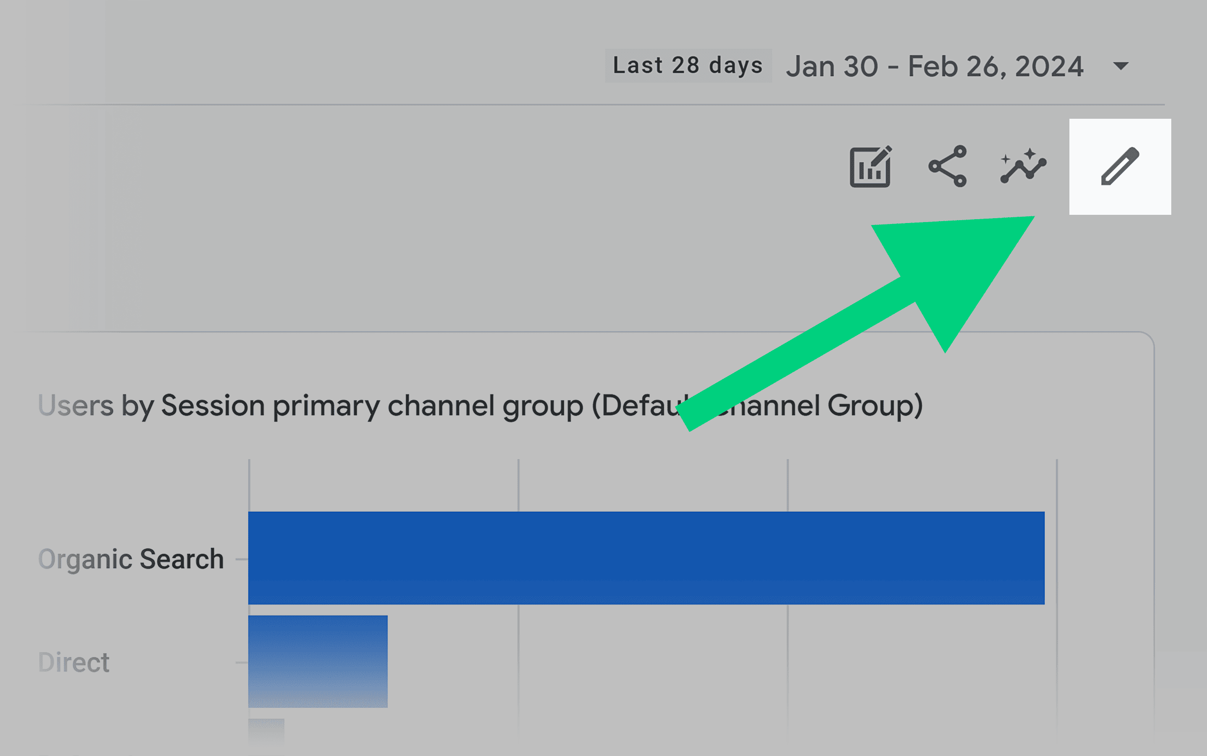Screen dimensions: 1207x756
Task: Click the Organic Search bar in chart
Action: click(x=646, y=558)
